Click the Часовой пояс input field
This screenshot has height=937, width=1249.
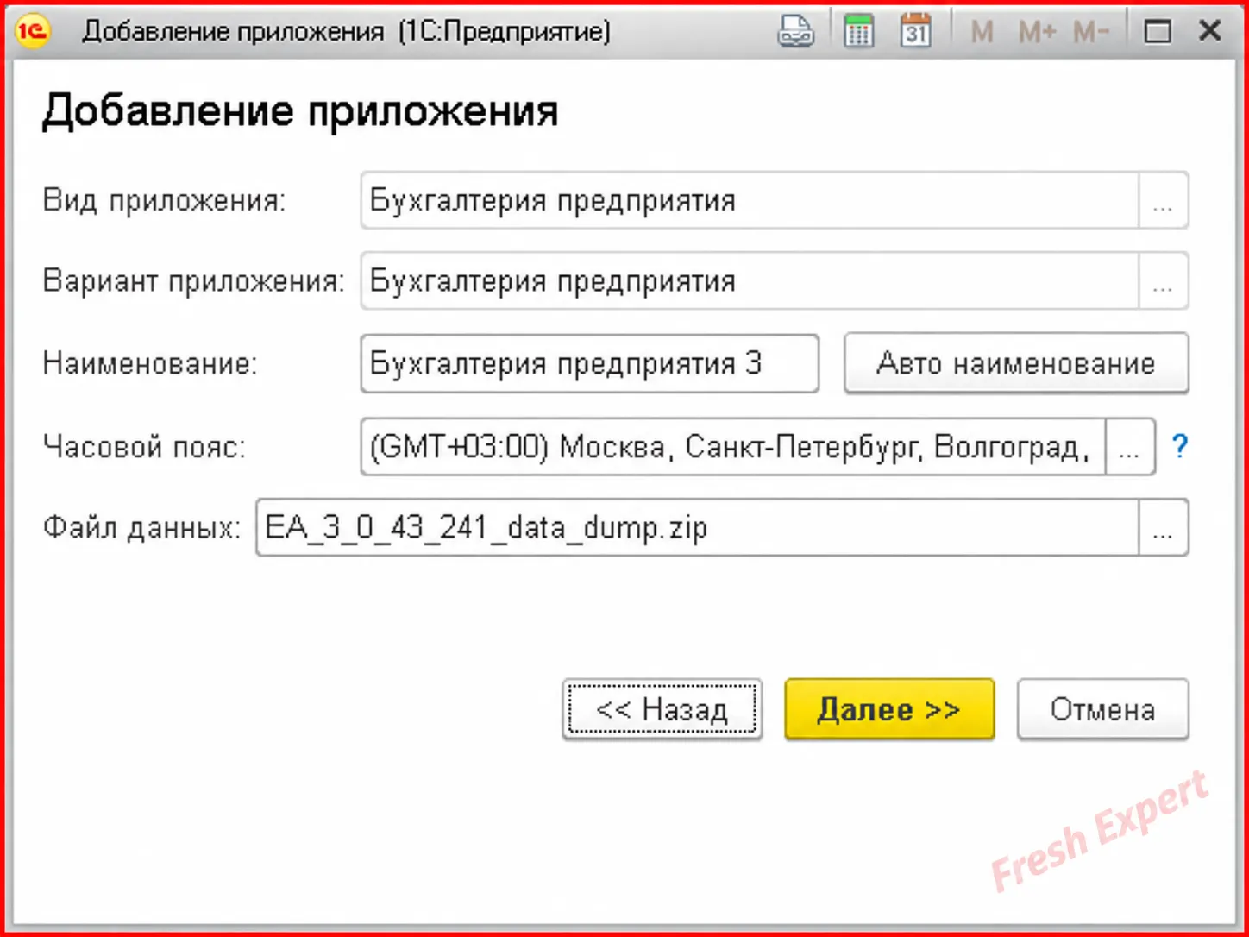733,447
